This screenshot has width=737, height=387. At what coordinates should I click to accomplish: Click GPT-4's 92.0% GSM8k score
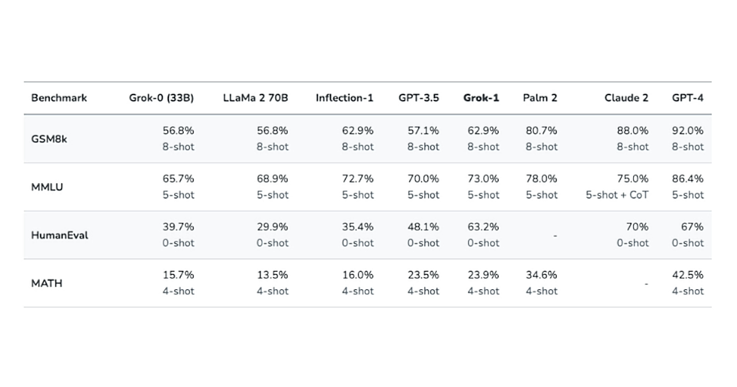pos(688,131)
